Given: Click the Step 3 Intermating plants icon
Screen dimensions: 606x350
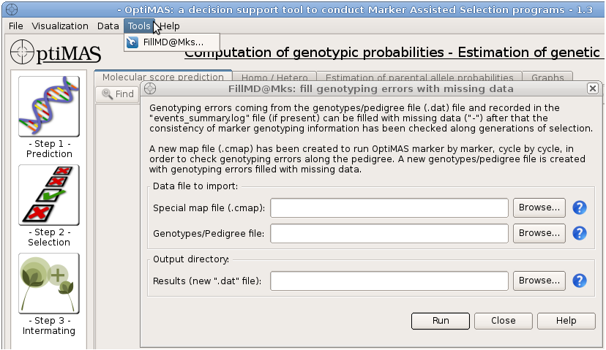Looking at the screenshot, I should 48,283.
